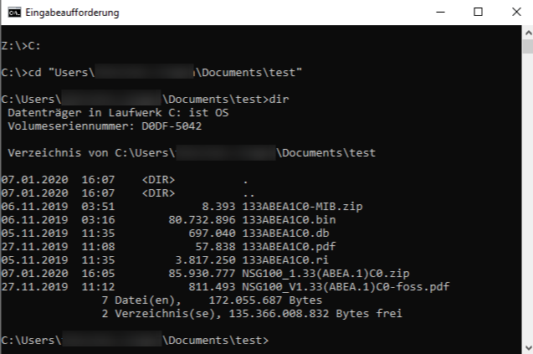Maximize the Eingabeaufforderung window
Screen dimensions: 533x354
[478, 13]
